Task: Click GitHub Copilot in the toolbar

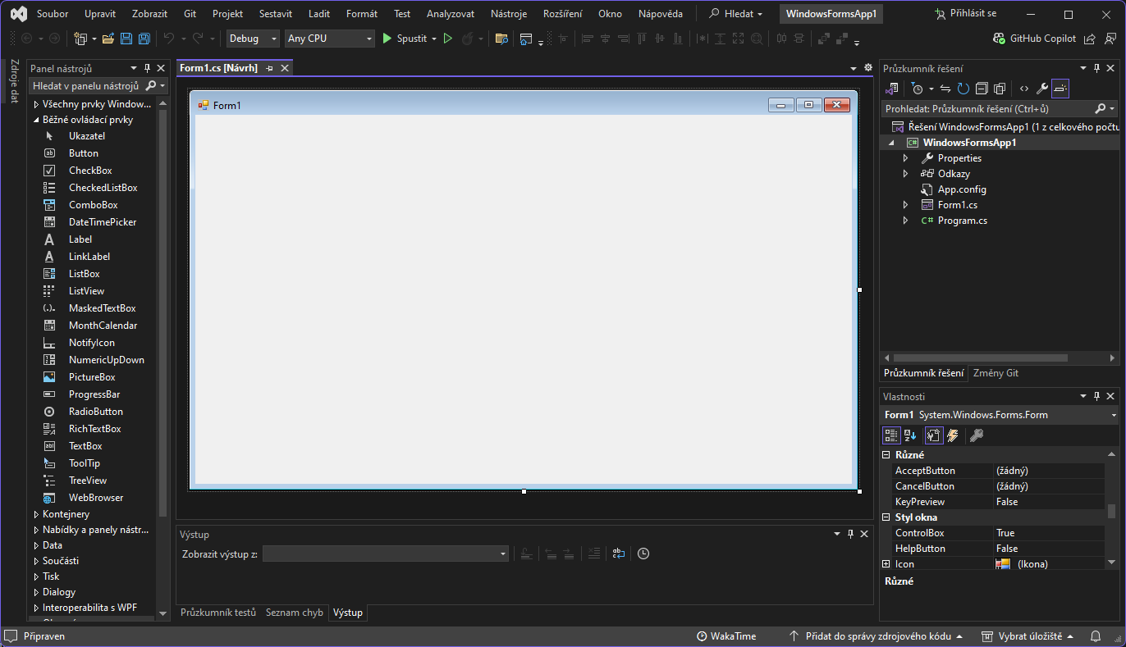Action: [1034, 39]
